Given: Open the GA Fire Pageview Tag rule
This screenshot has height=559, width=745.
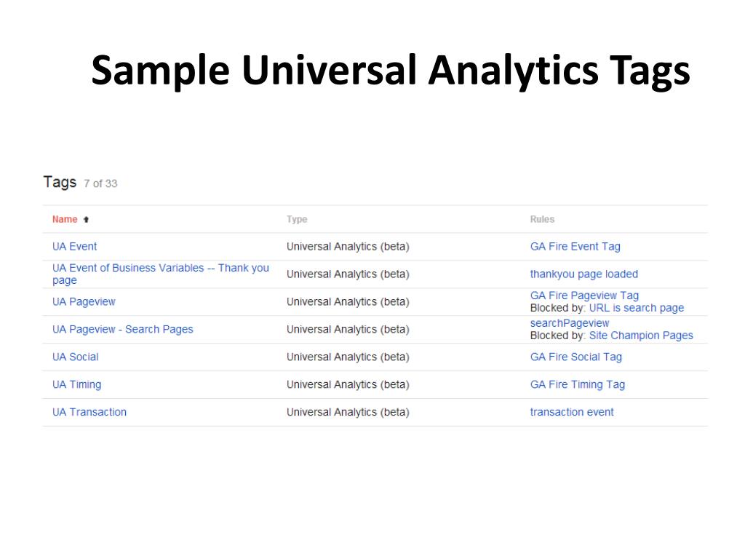Looking at the screenshot, I should [x=584, y=296].
